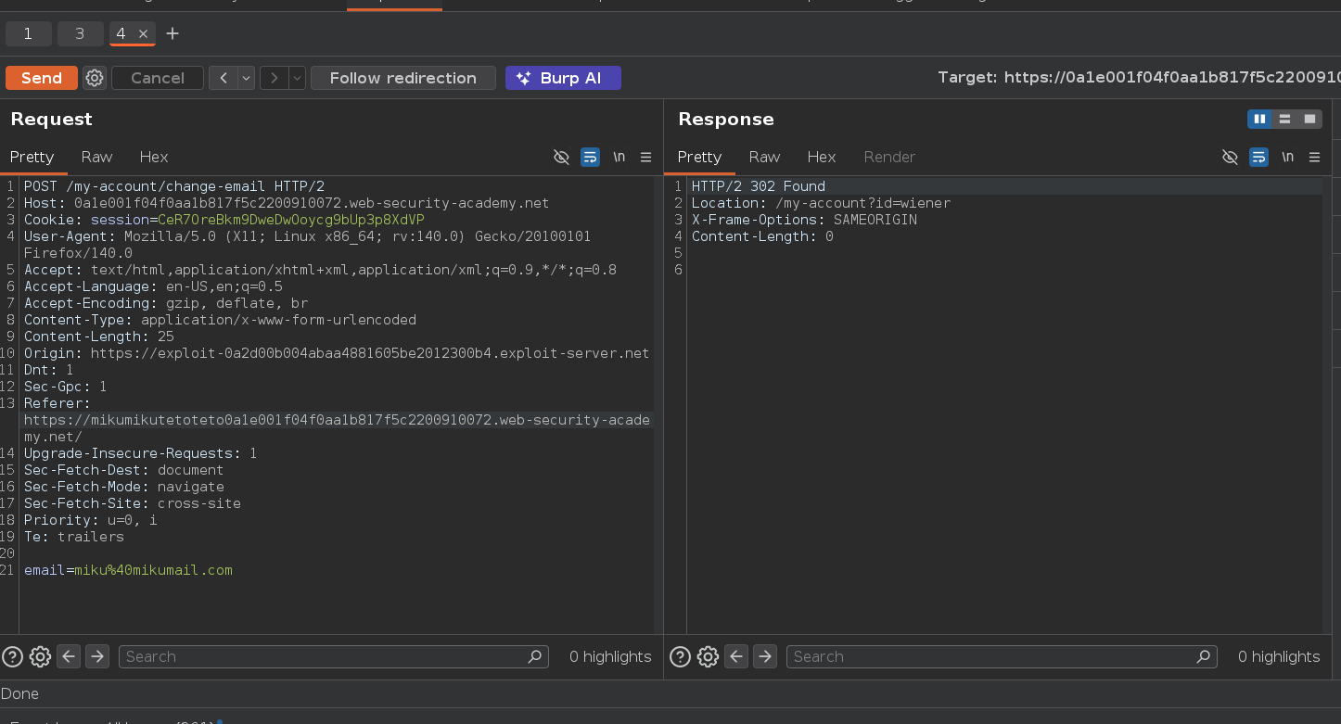The width and height of the screenshot is (1341, 724).
Task: Click the session cookie value
Action: pyautogui.click(x=291, y=220)
